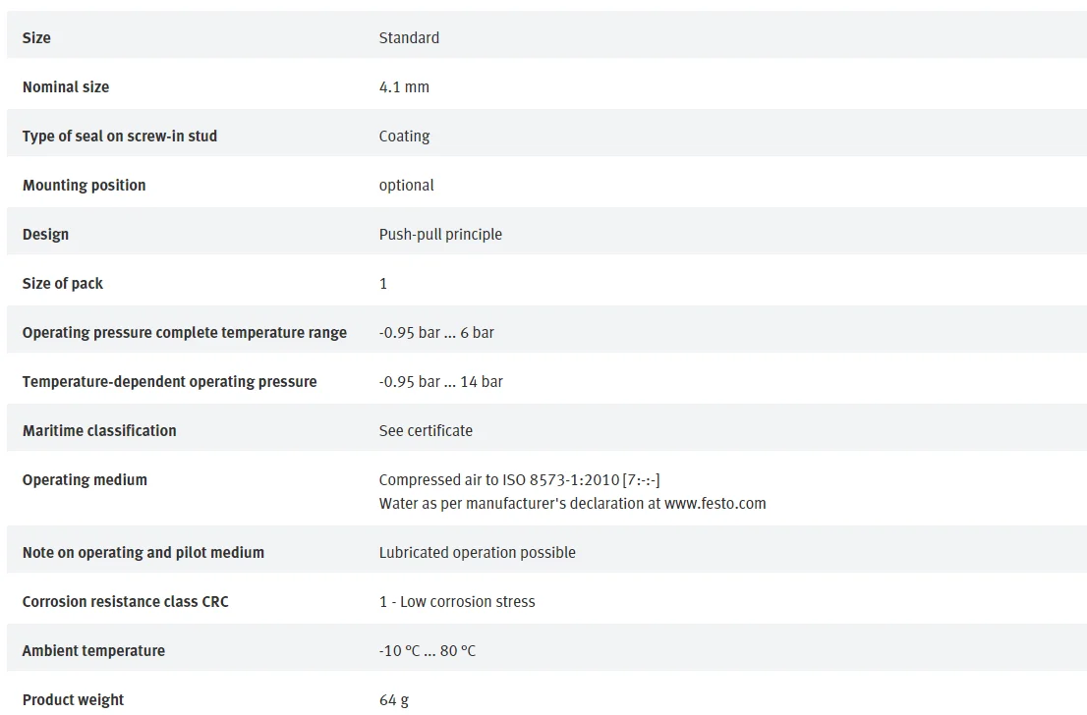This screenshot has height=715, width=1087.
Task: Click Type of seal on screw-in stud label
Action: coord(120,137)
